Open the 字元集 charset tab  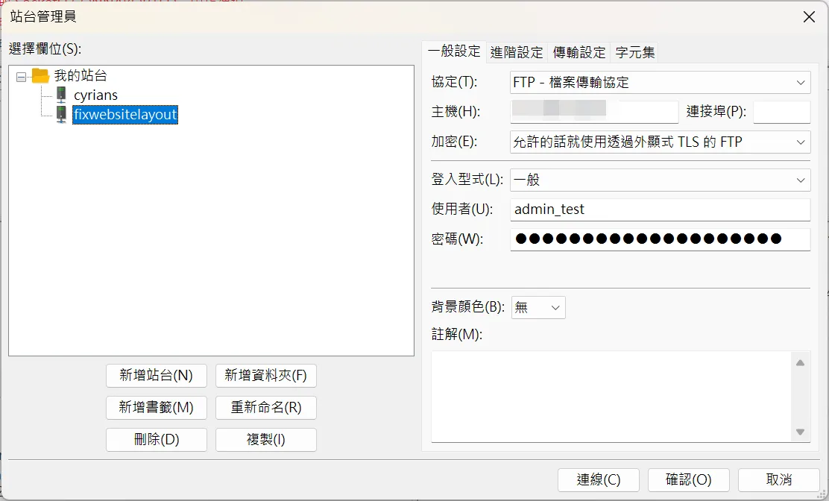[x=635, y=53]
